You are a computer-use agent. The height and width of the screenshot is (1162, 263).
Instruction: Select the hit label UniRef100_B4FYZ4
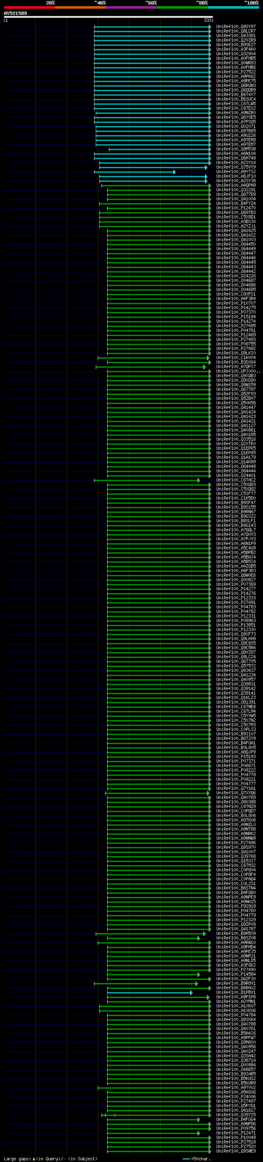tap(235, 204)
